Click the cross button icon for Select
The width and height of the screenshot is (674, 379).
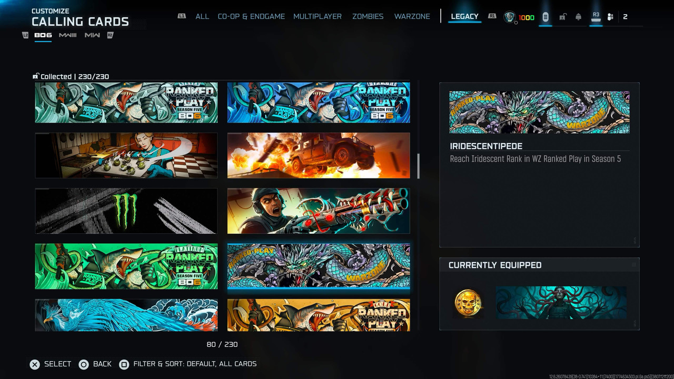click(35, 364)
